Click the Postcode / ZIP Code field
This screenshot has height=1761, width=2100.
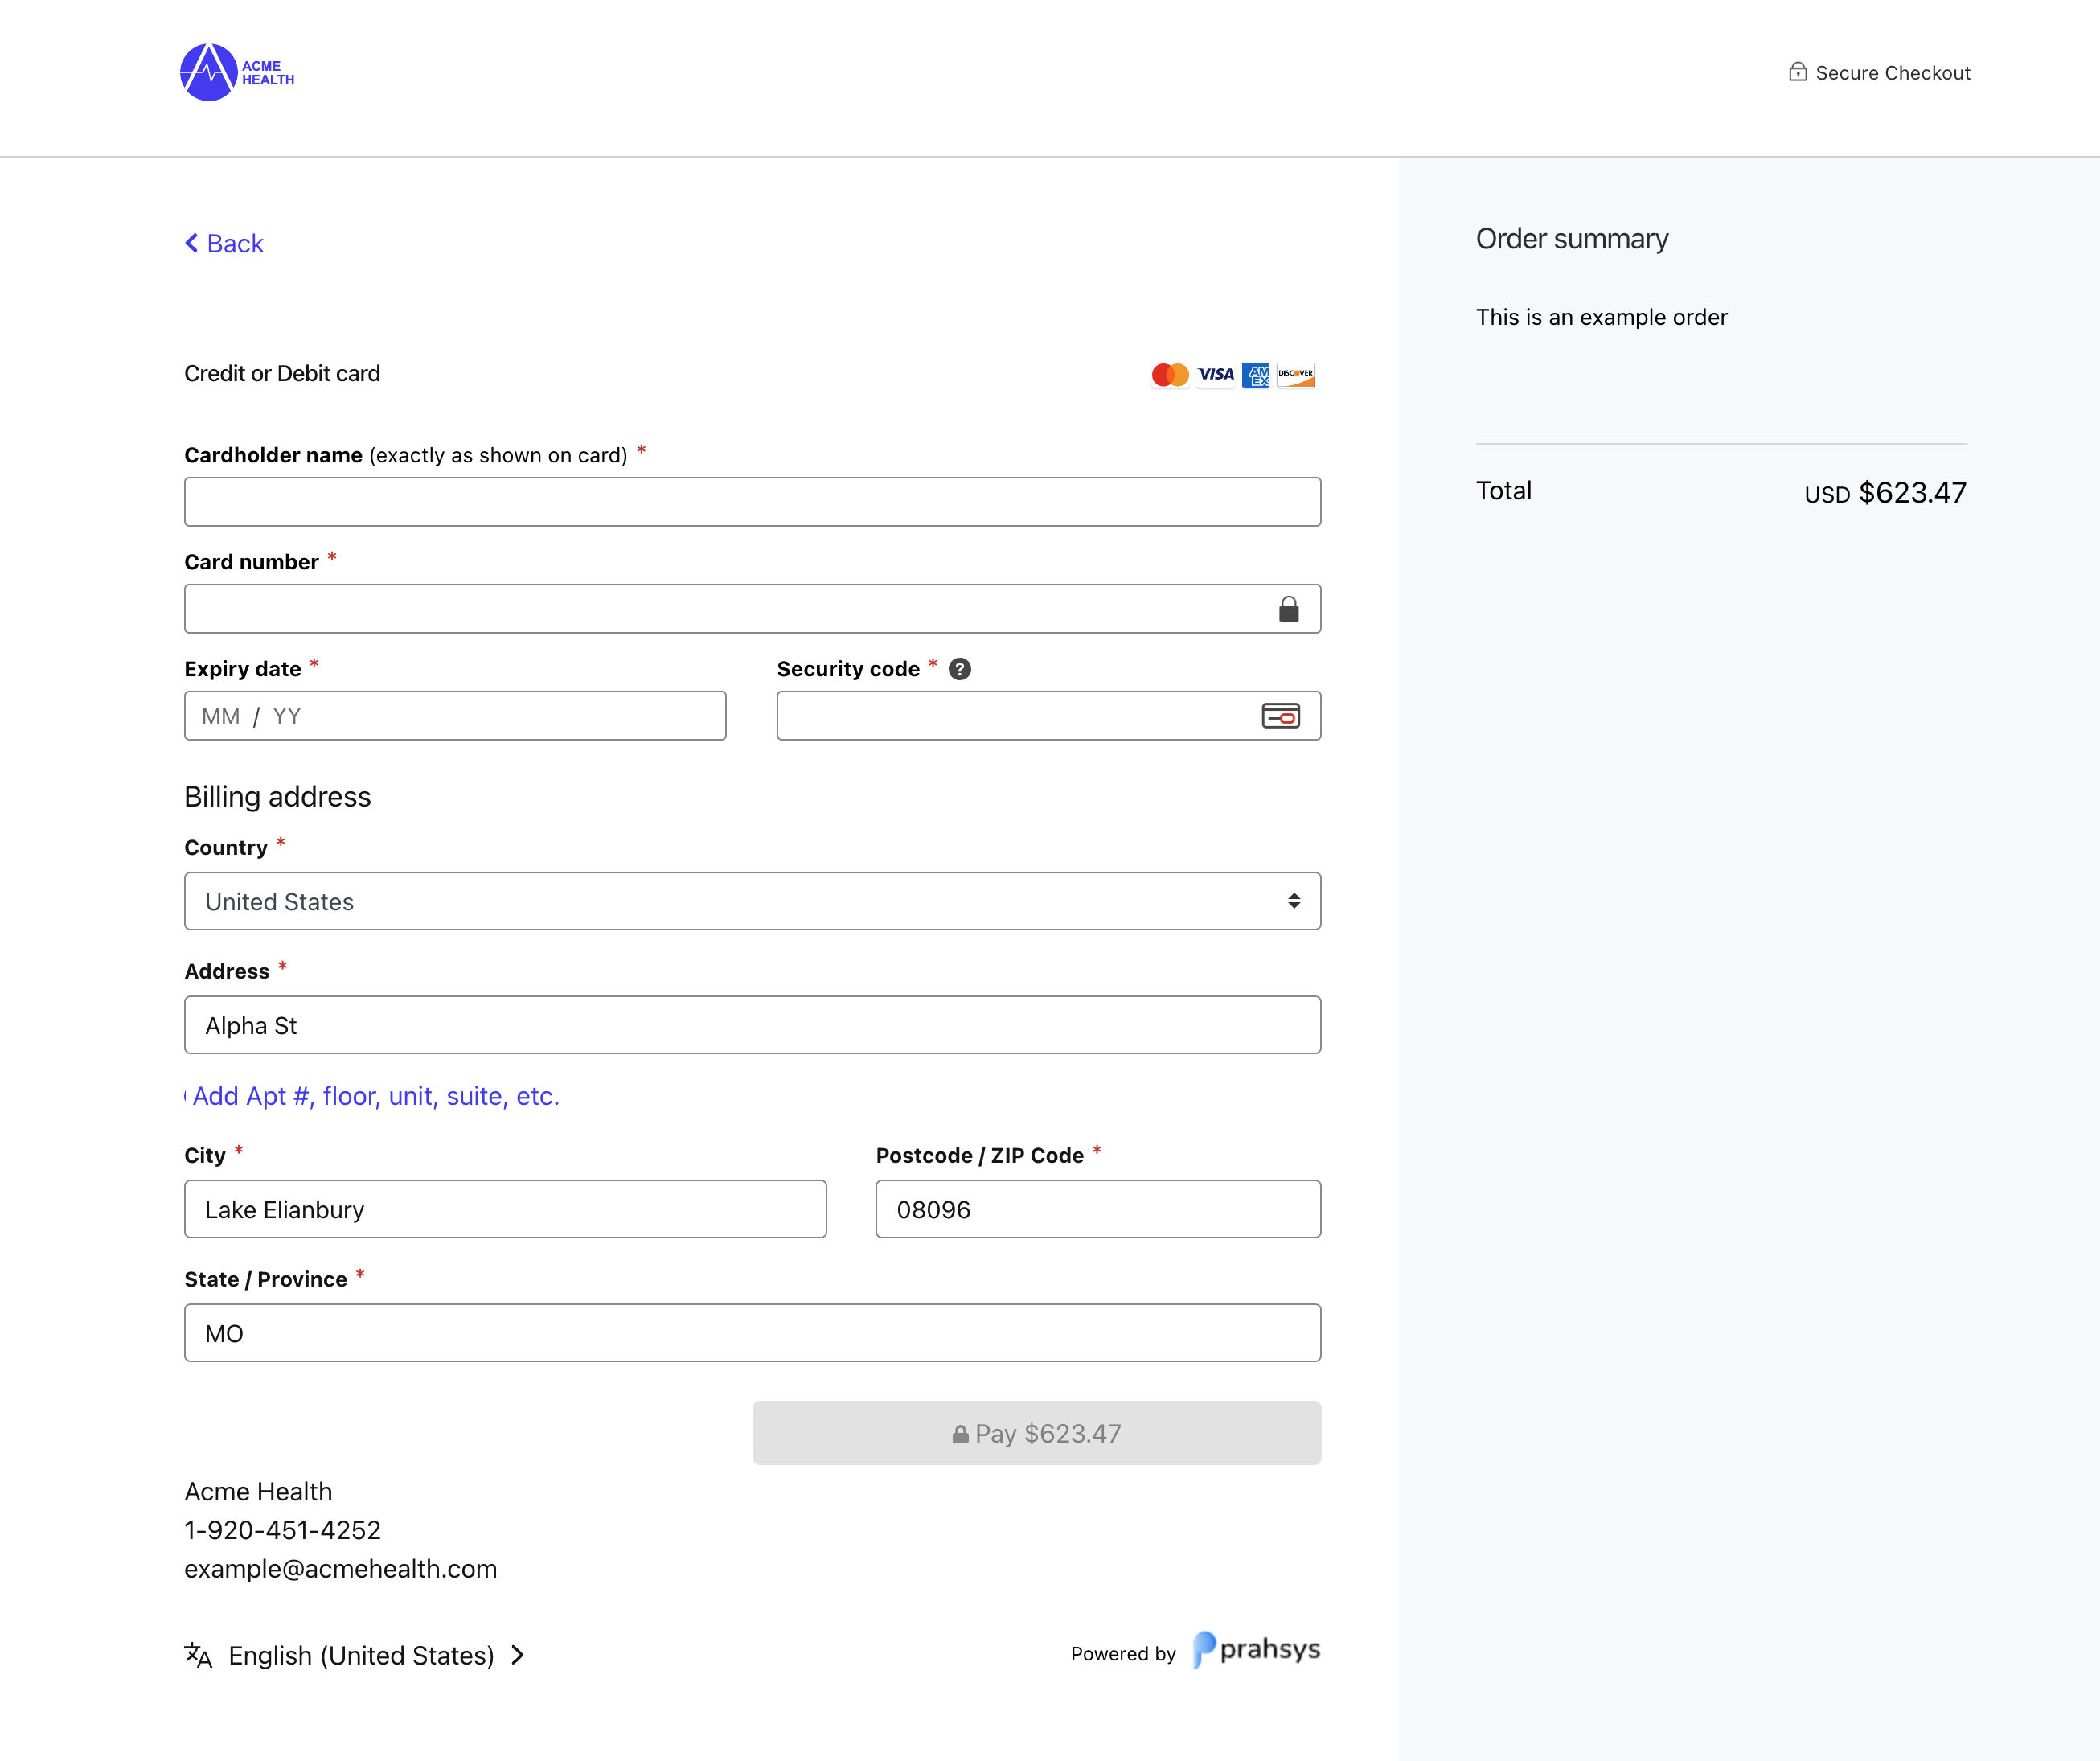click(x=1097, y=1209)
